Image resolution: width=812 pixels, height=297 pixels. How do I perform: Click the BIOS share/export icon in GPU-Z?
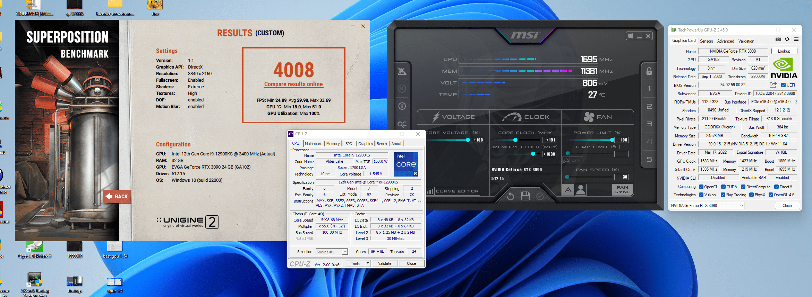click(x=773, y=85)
